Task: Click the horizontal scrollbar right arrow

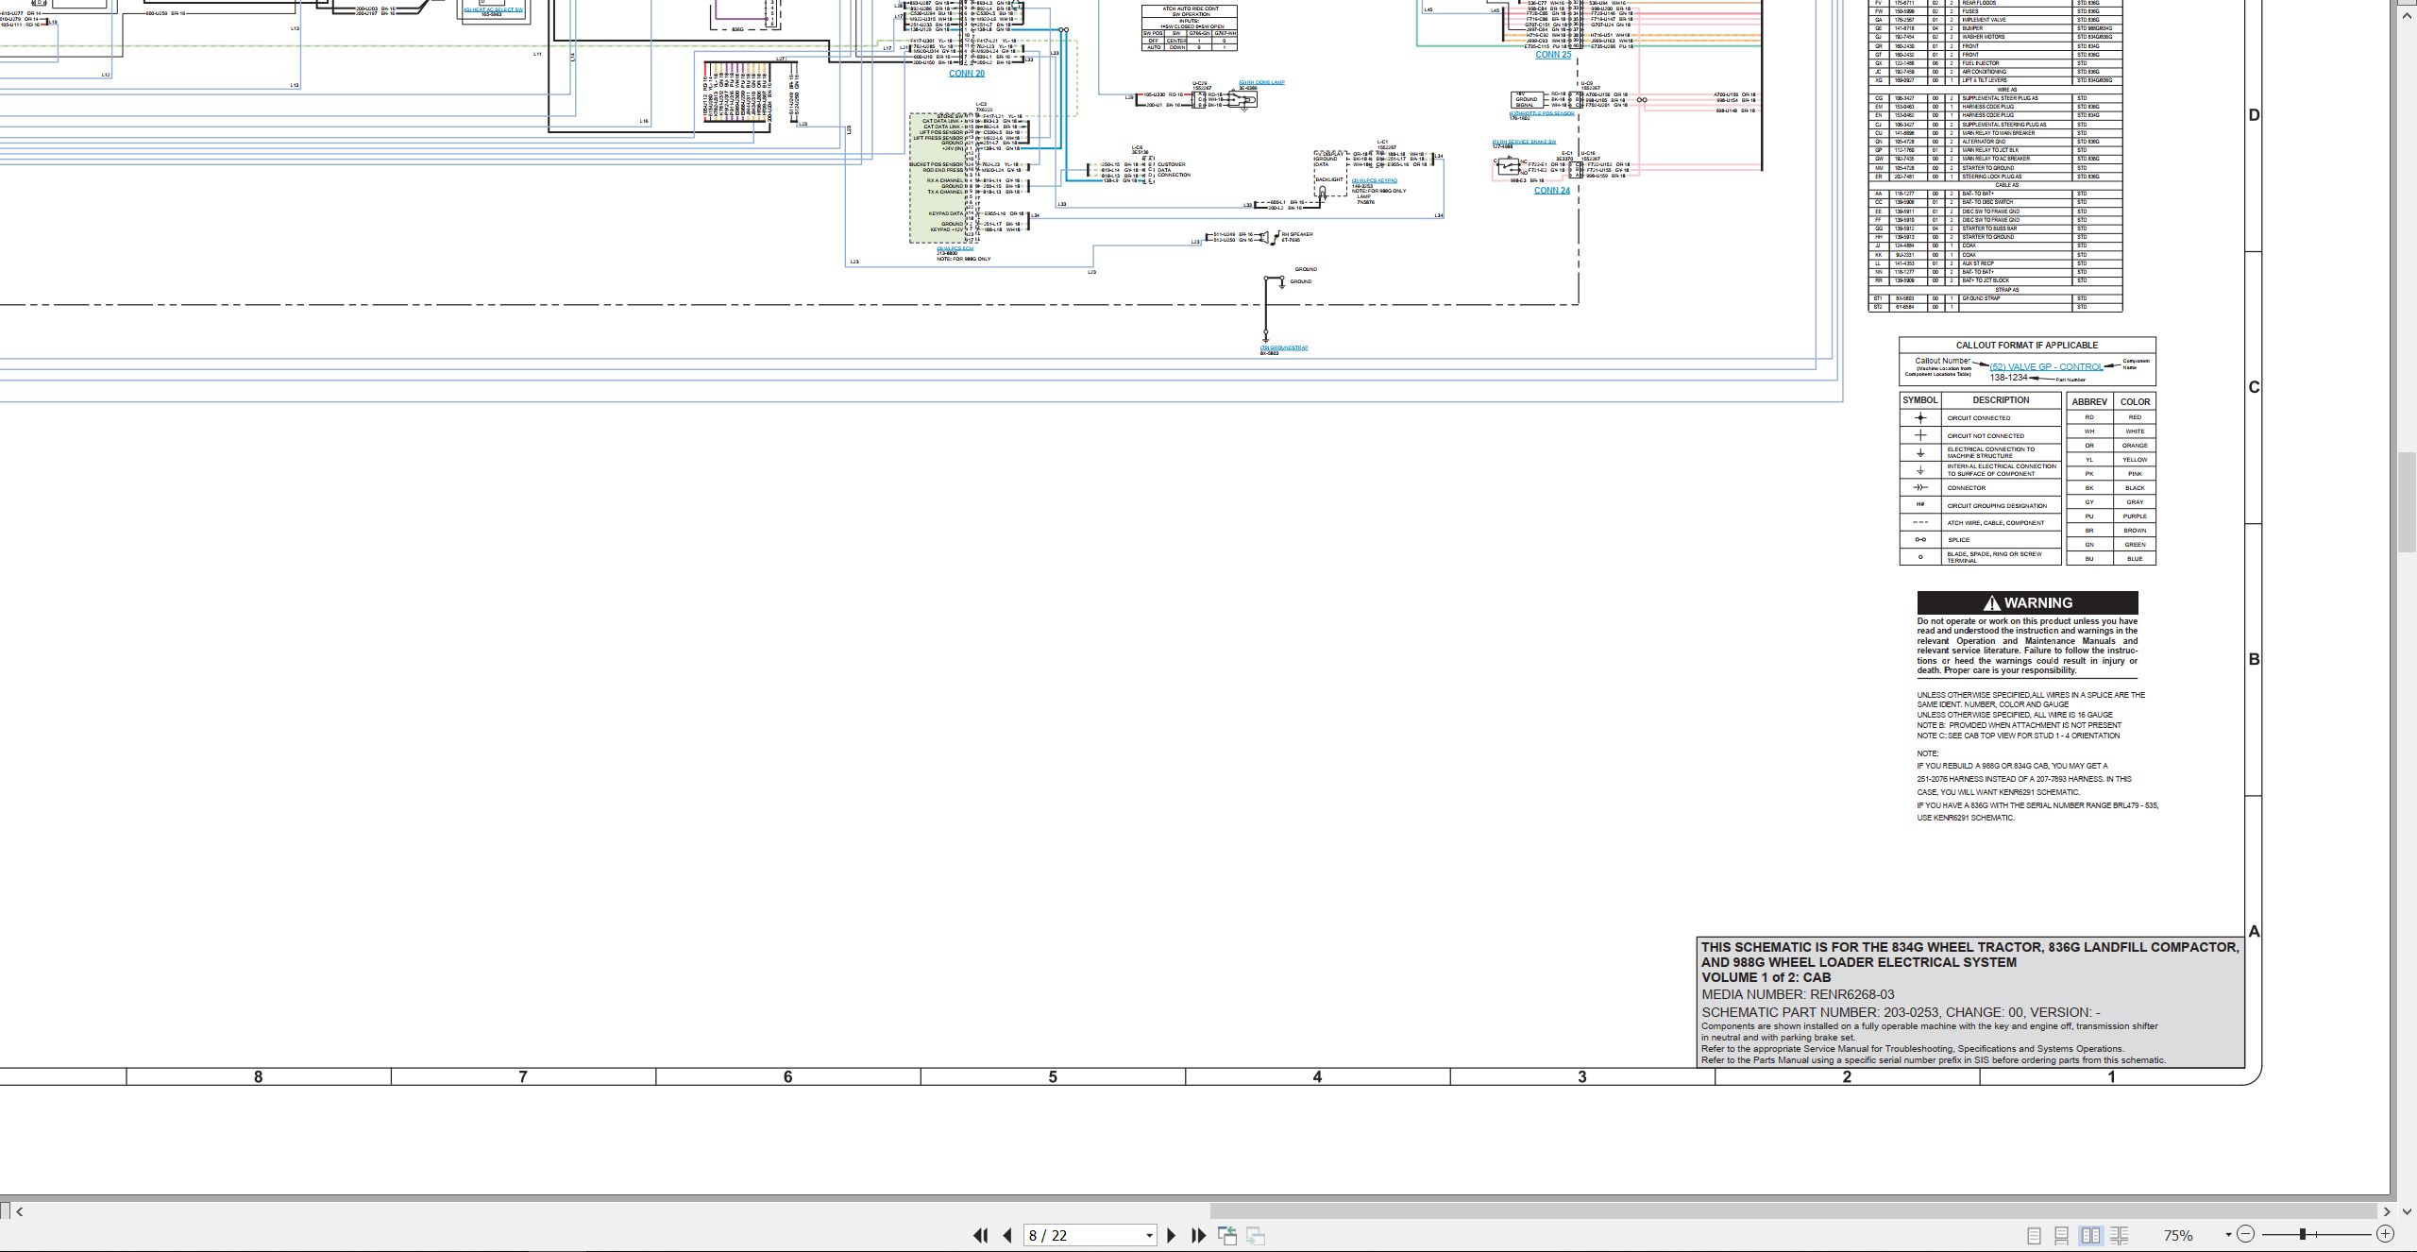Action: click(x=2387, y=1211)
